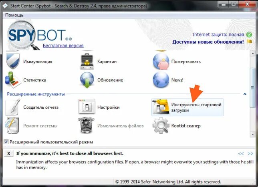258x187 pixels.
Task: Open the Помощь menu
Action: [x=14, y=15]
